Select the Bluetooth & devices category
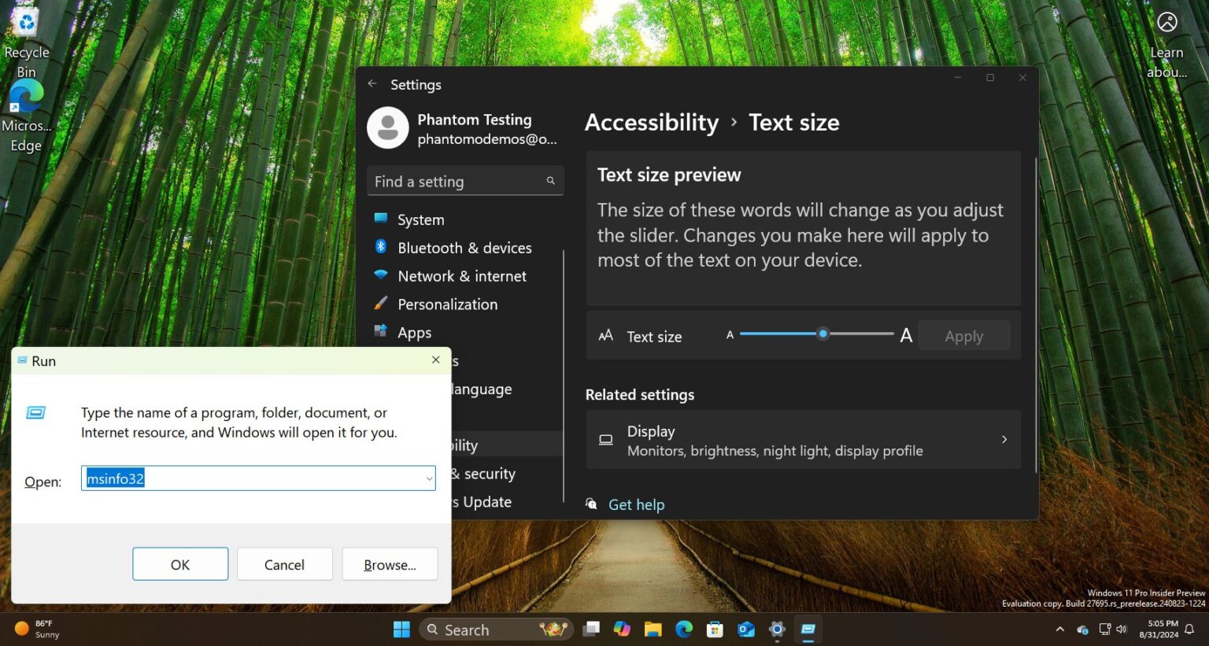 (x=464, y=247)
